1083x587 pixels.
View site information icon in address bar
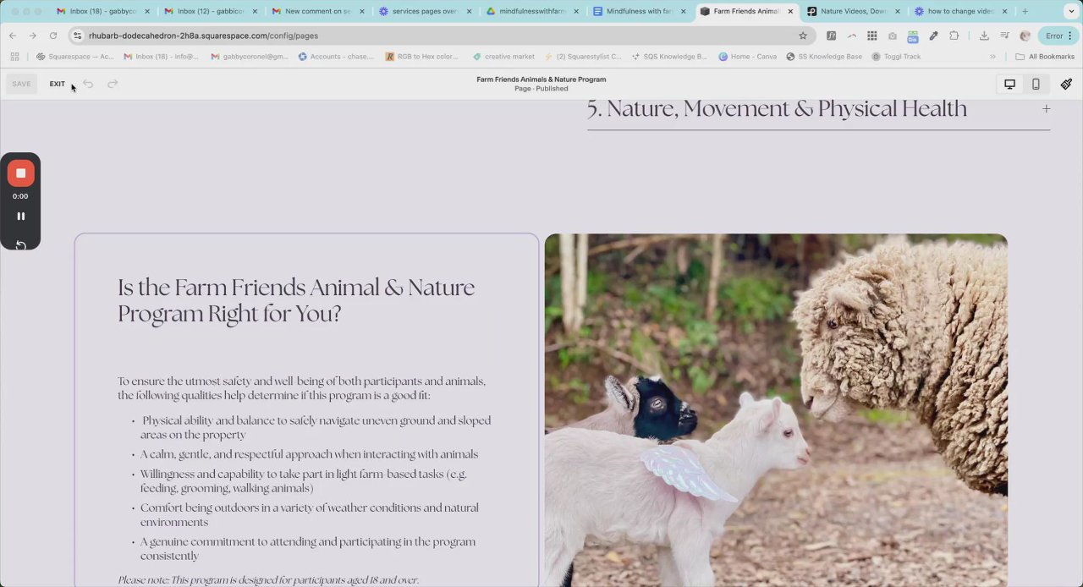(x=78, y=36)
